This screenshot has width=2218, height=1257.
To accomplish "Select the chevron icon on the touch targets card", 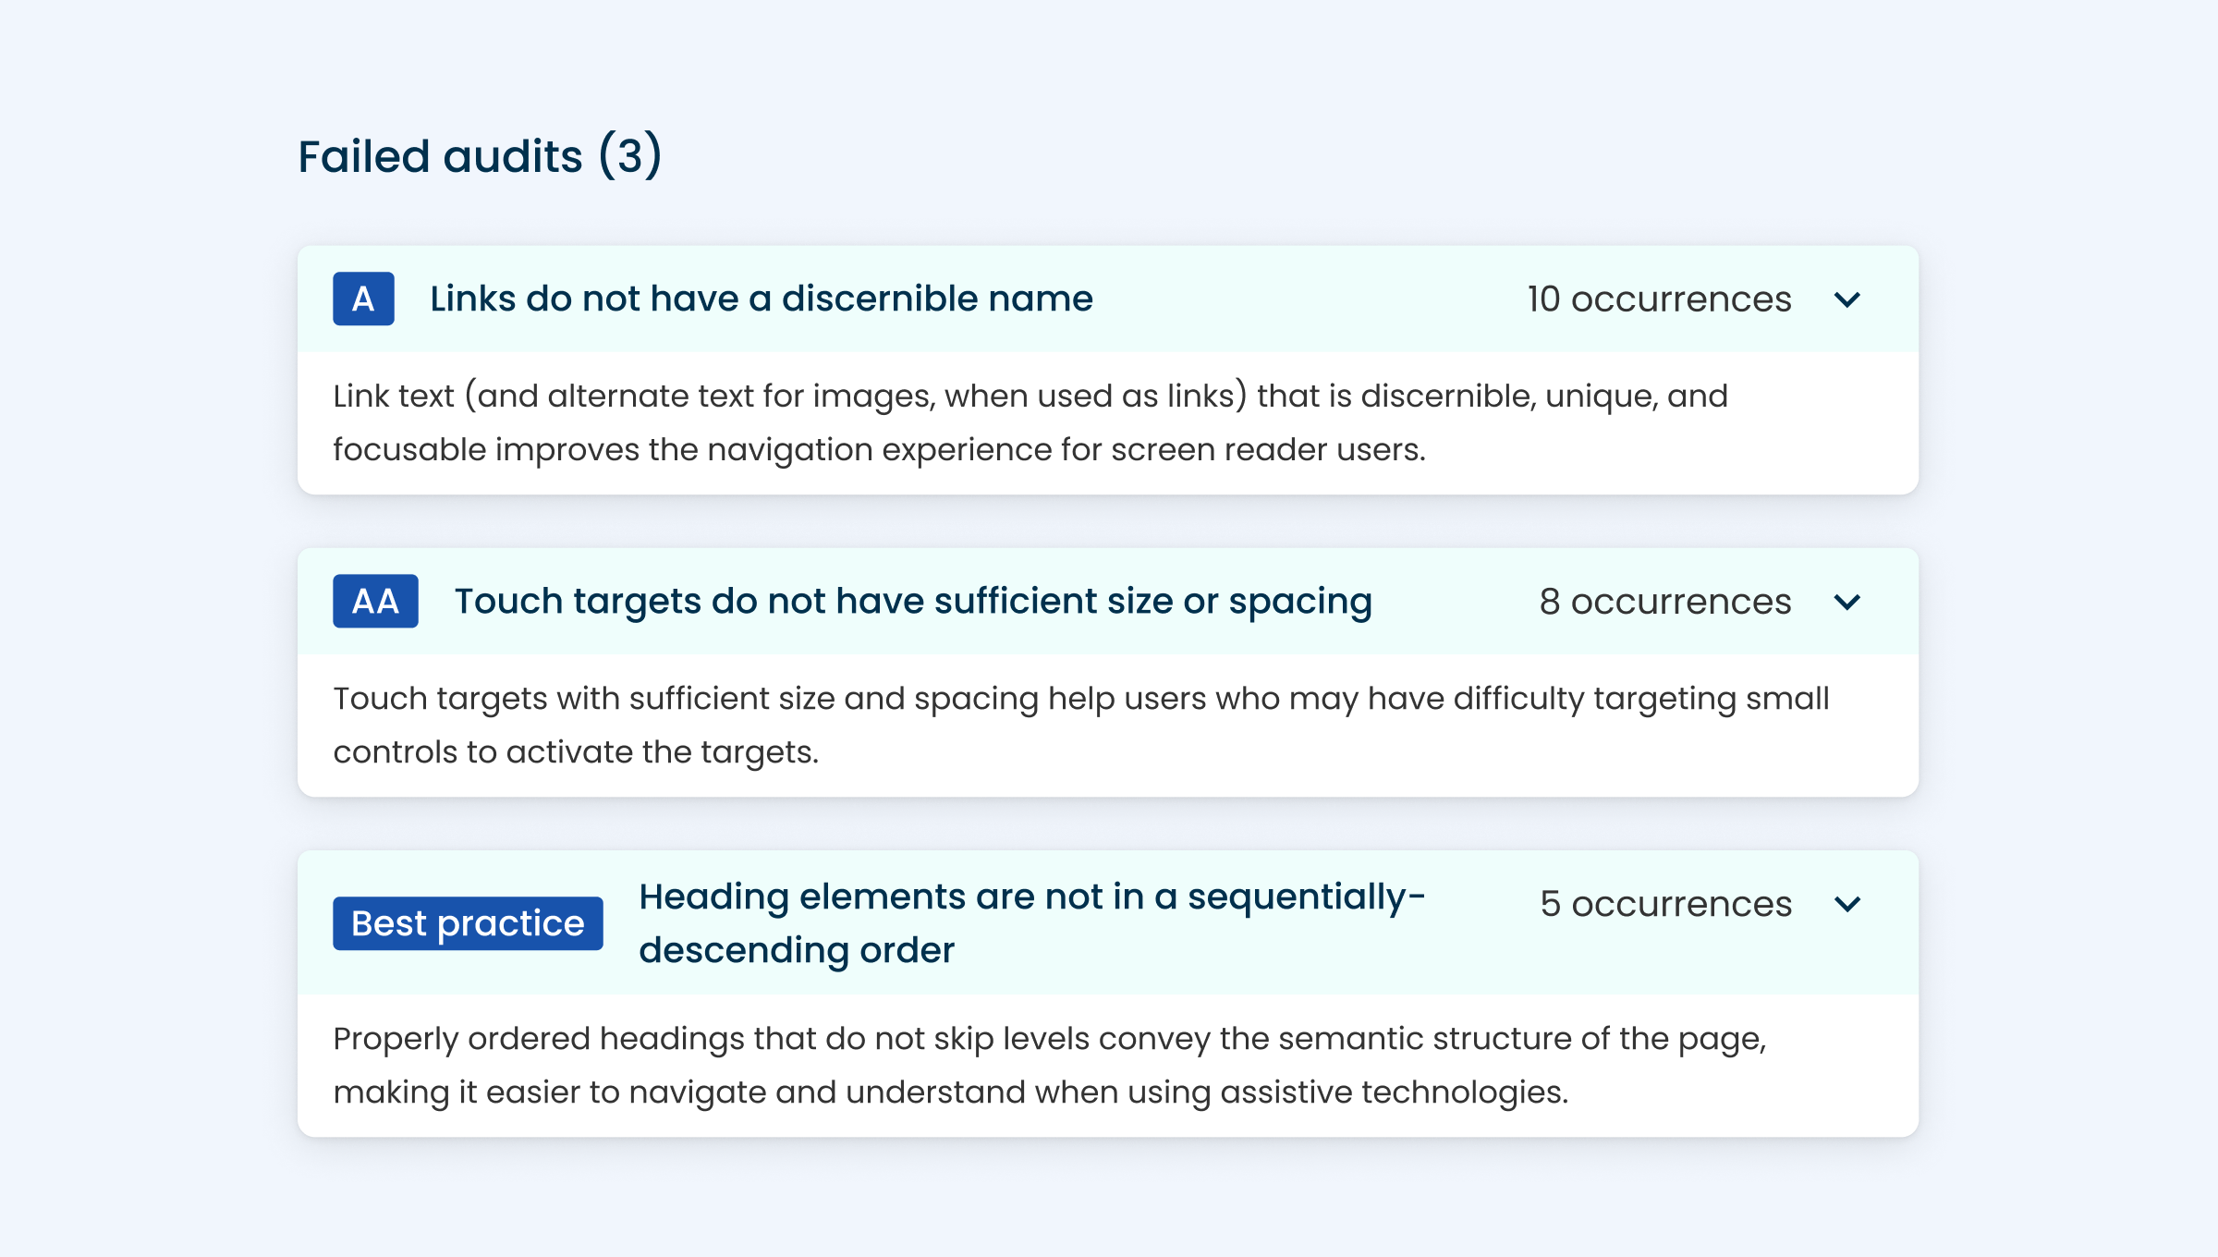I will 1848,602.
